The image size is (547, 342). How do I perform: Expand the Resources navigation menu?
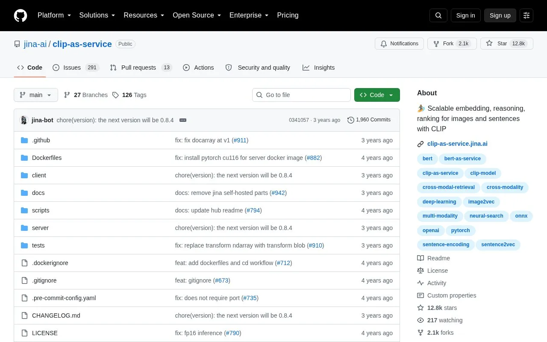144,15
